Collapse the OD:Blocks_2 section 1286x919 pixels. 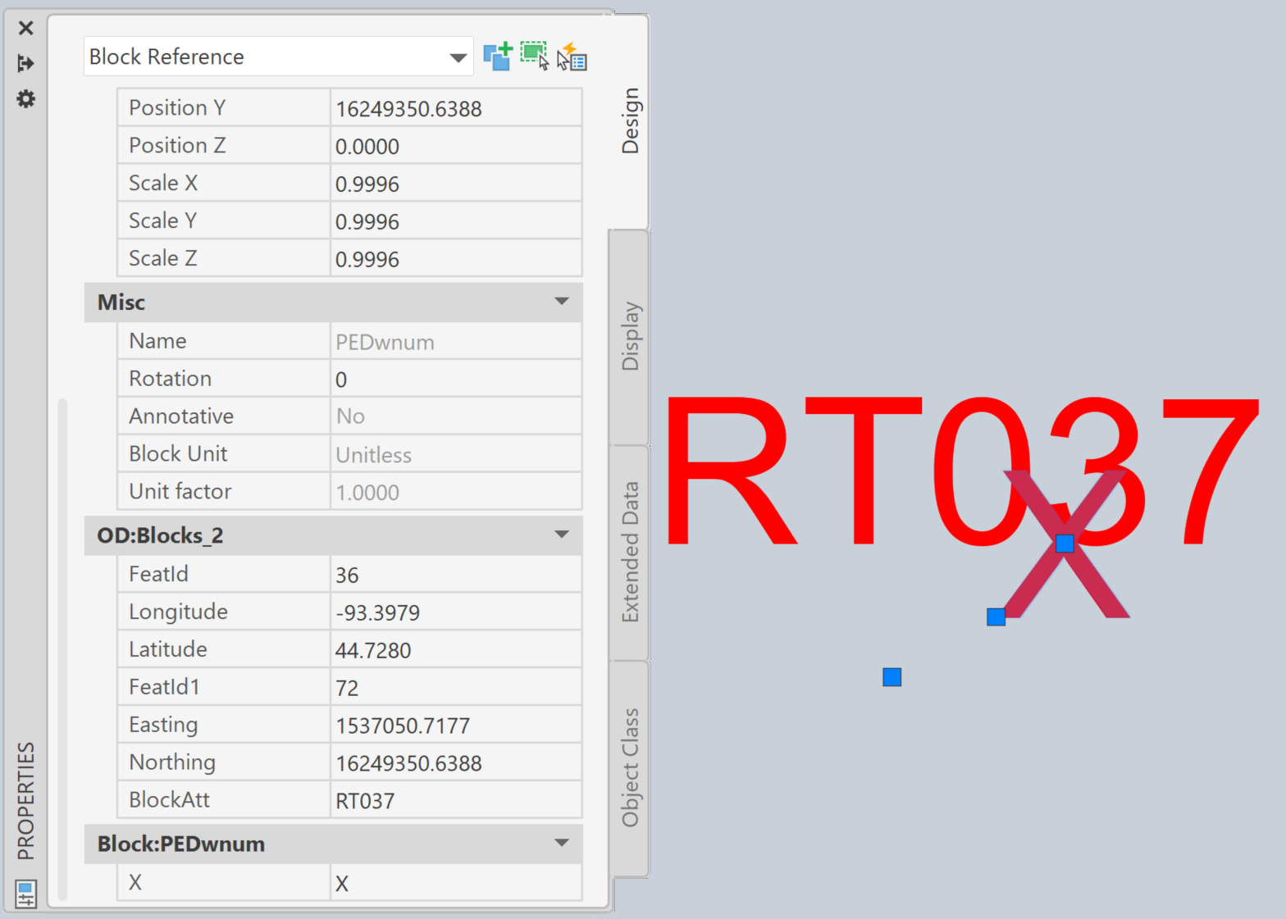pos(562,535)
